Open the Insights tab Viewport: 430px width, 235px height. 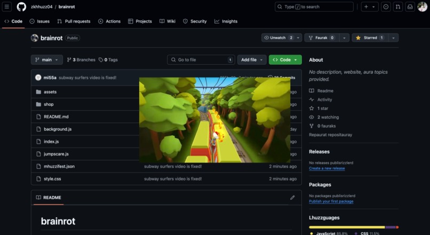coord(226,21)
